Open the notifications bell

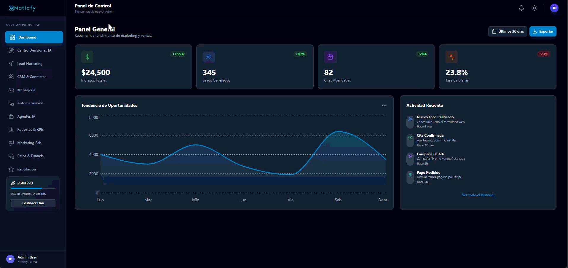coord(521,8)
